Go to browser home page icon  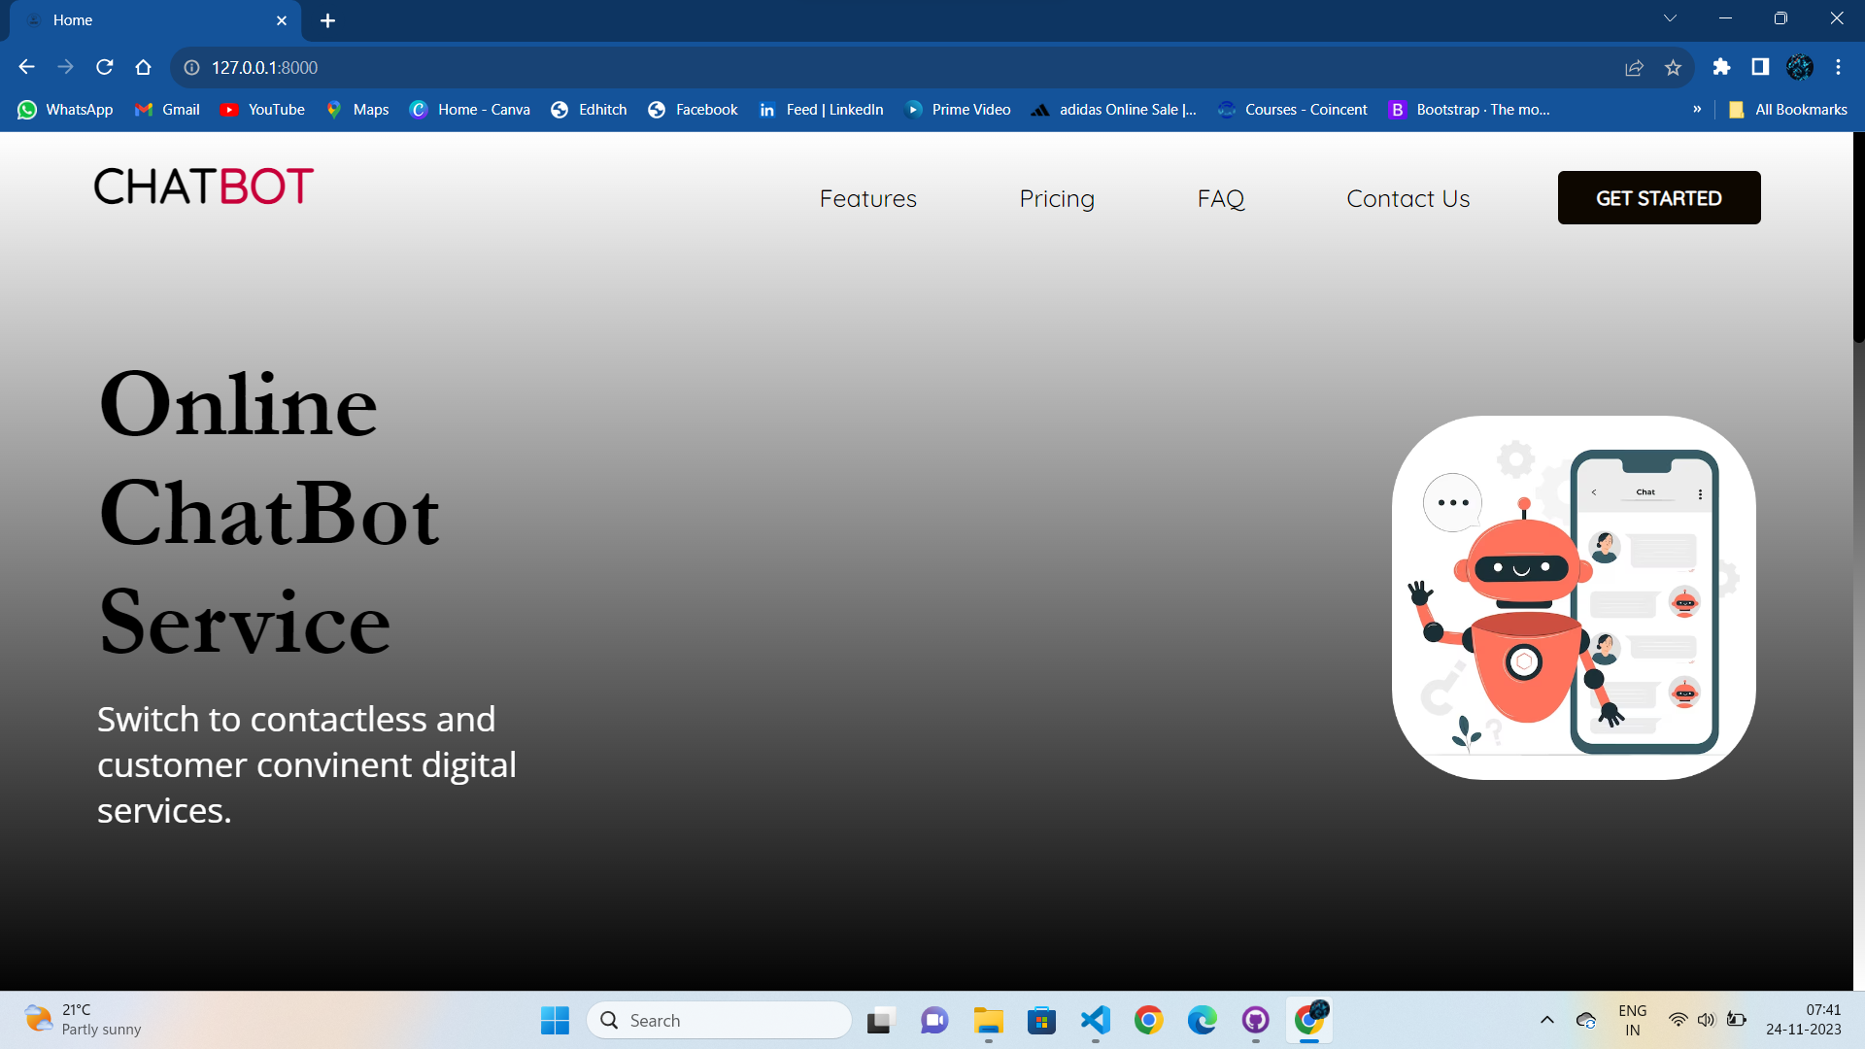pyautogui.click(x=143, y=67)
